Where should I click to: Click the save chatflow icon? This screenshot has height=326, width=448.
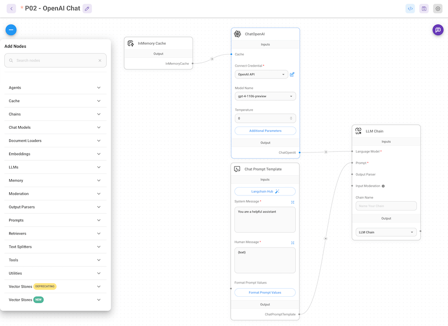pyautogui.click(x=423, y=8)
